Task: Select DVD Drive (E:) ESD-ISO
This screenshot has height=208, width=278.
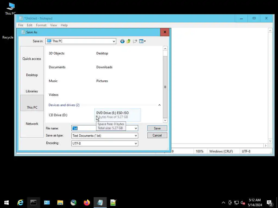Action: pyautogui.click(x=118, y=115)
